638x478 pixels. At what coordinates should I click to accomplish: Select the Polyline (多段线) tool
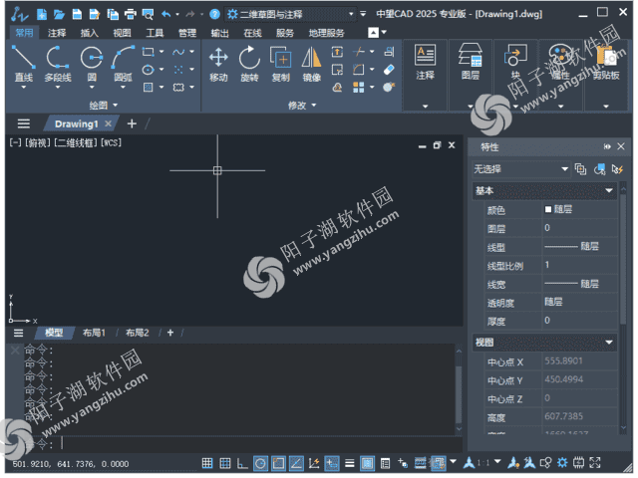pos(58,64)
